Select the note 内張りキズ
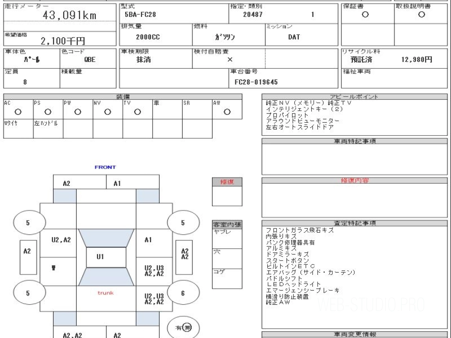Screen dimensions: 451x338 (281, 237)
